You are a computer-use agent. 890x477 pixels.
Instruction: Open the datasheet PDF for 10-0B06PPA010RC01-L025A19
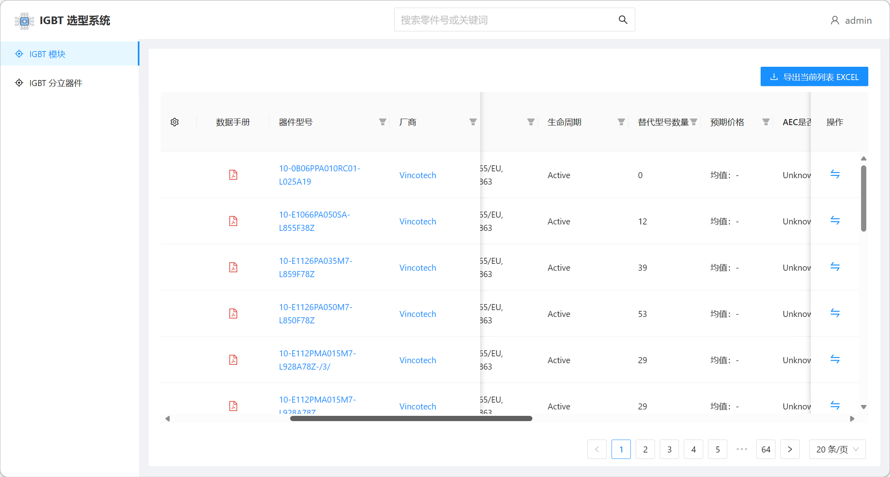[x=233, y=175]
